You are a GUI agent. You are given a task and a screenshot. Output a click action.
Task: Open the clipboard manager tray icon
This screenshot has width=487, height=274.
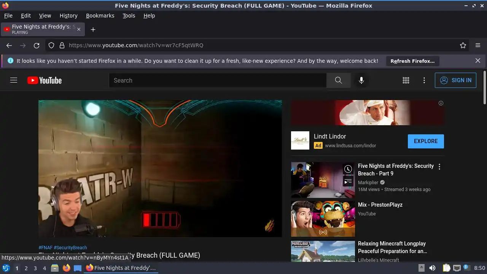coord(447,268)
